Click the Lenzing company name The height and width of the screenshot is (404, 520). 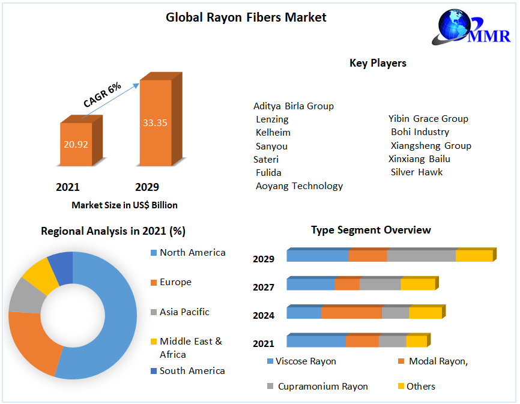point(272,119)
